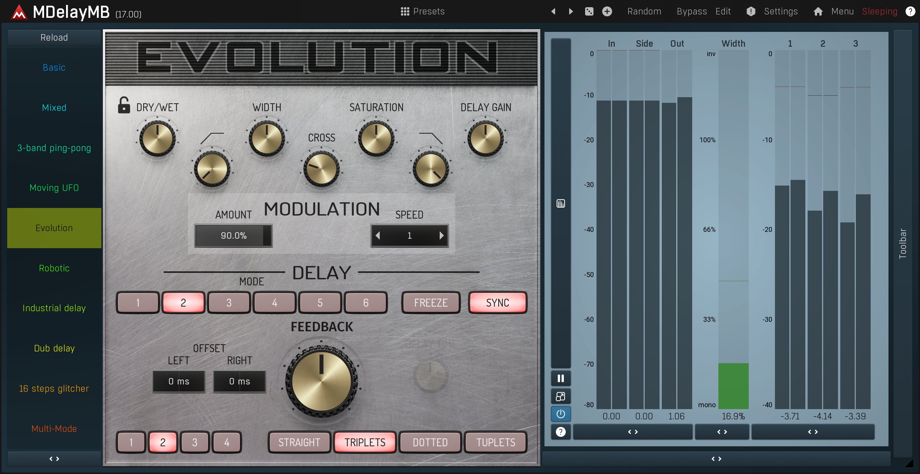
Task: Select the DOTTED note mode
Action: [x=430, y=442]
